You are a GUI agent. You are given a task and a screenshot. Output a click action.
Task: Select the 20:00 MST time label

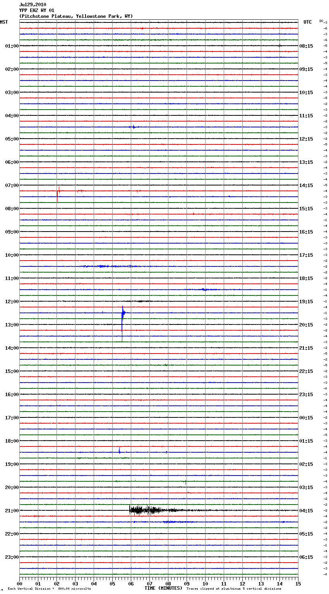[x=12, y=488]
